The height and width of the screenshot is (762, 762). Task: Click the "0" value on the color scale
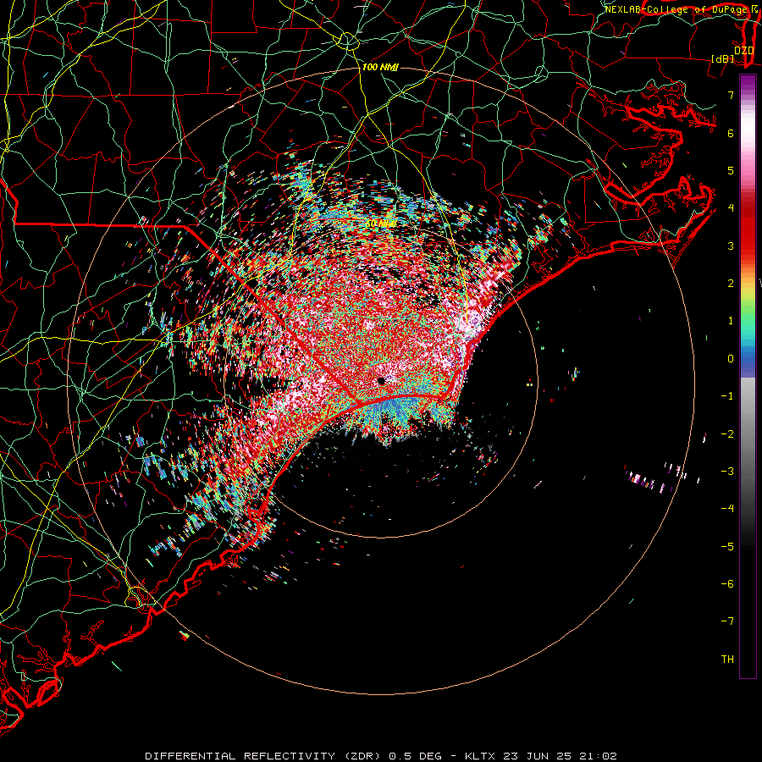tap(731, 359)
